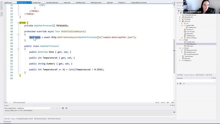Collapse the wwwroot folder node

click(180, 21)
